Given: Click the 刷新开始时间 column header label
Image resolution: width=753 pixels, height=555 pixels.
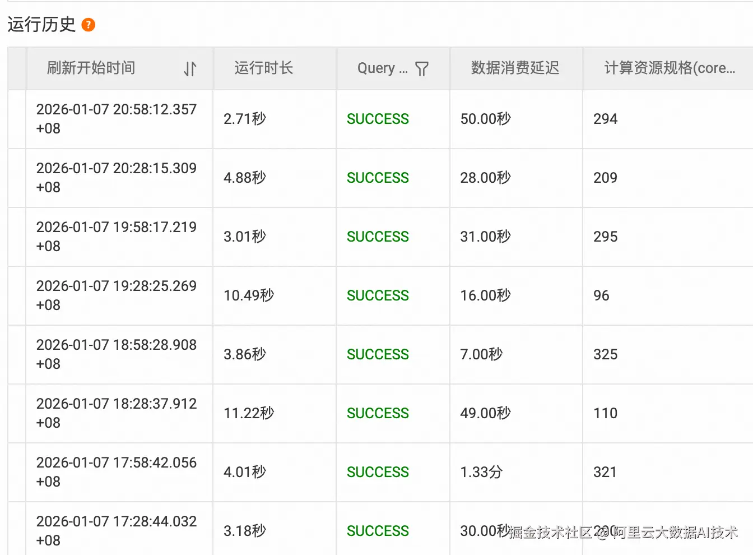Looking at the screenshot, I should tap(91, 68).
